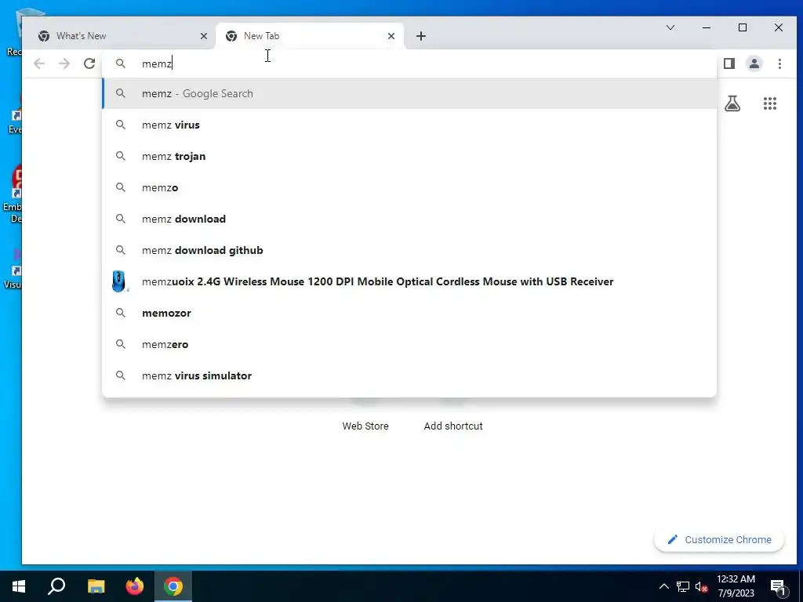Screen dimensions: 803x602
Task: Choose the 'memz download' suggestion
Action: tap(409, 219)
